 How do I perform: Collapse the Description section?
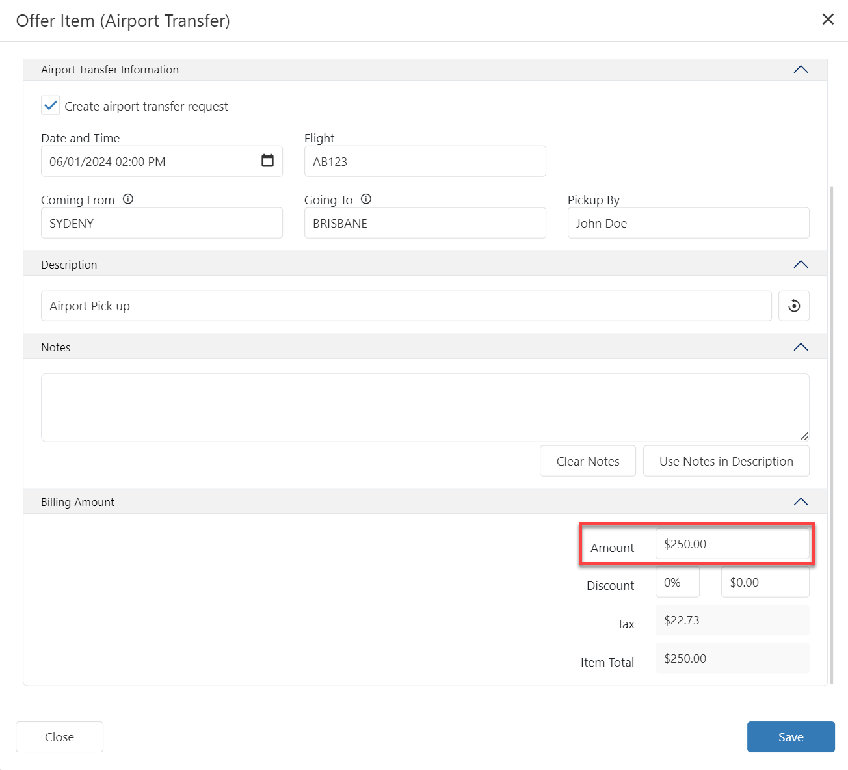801,265
